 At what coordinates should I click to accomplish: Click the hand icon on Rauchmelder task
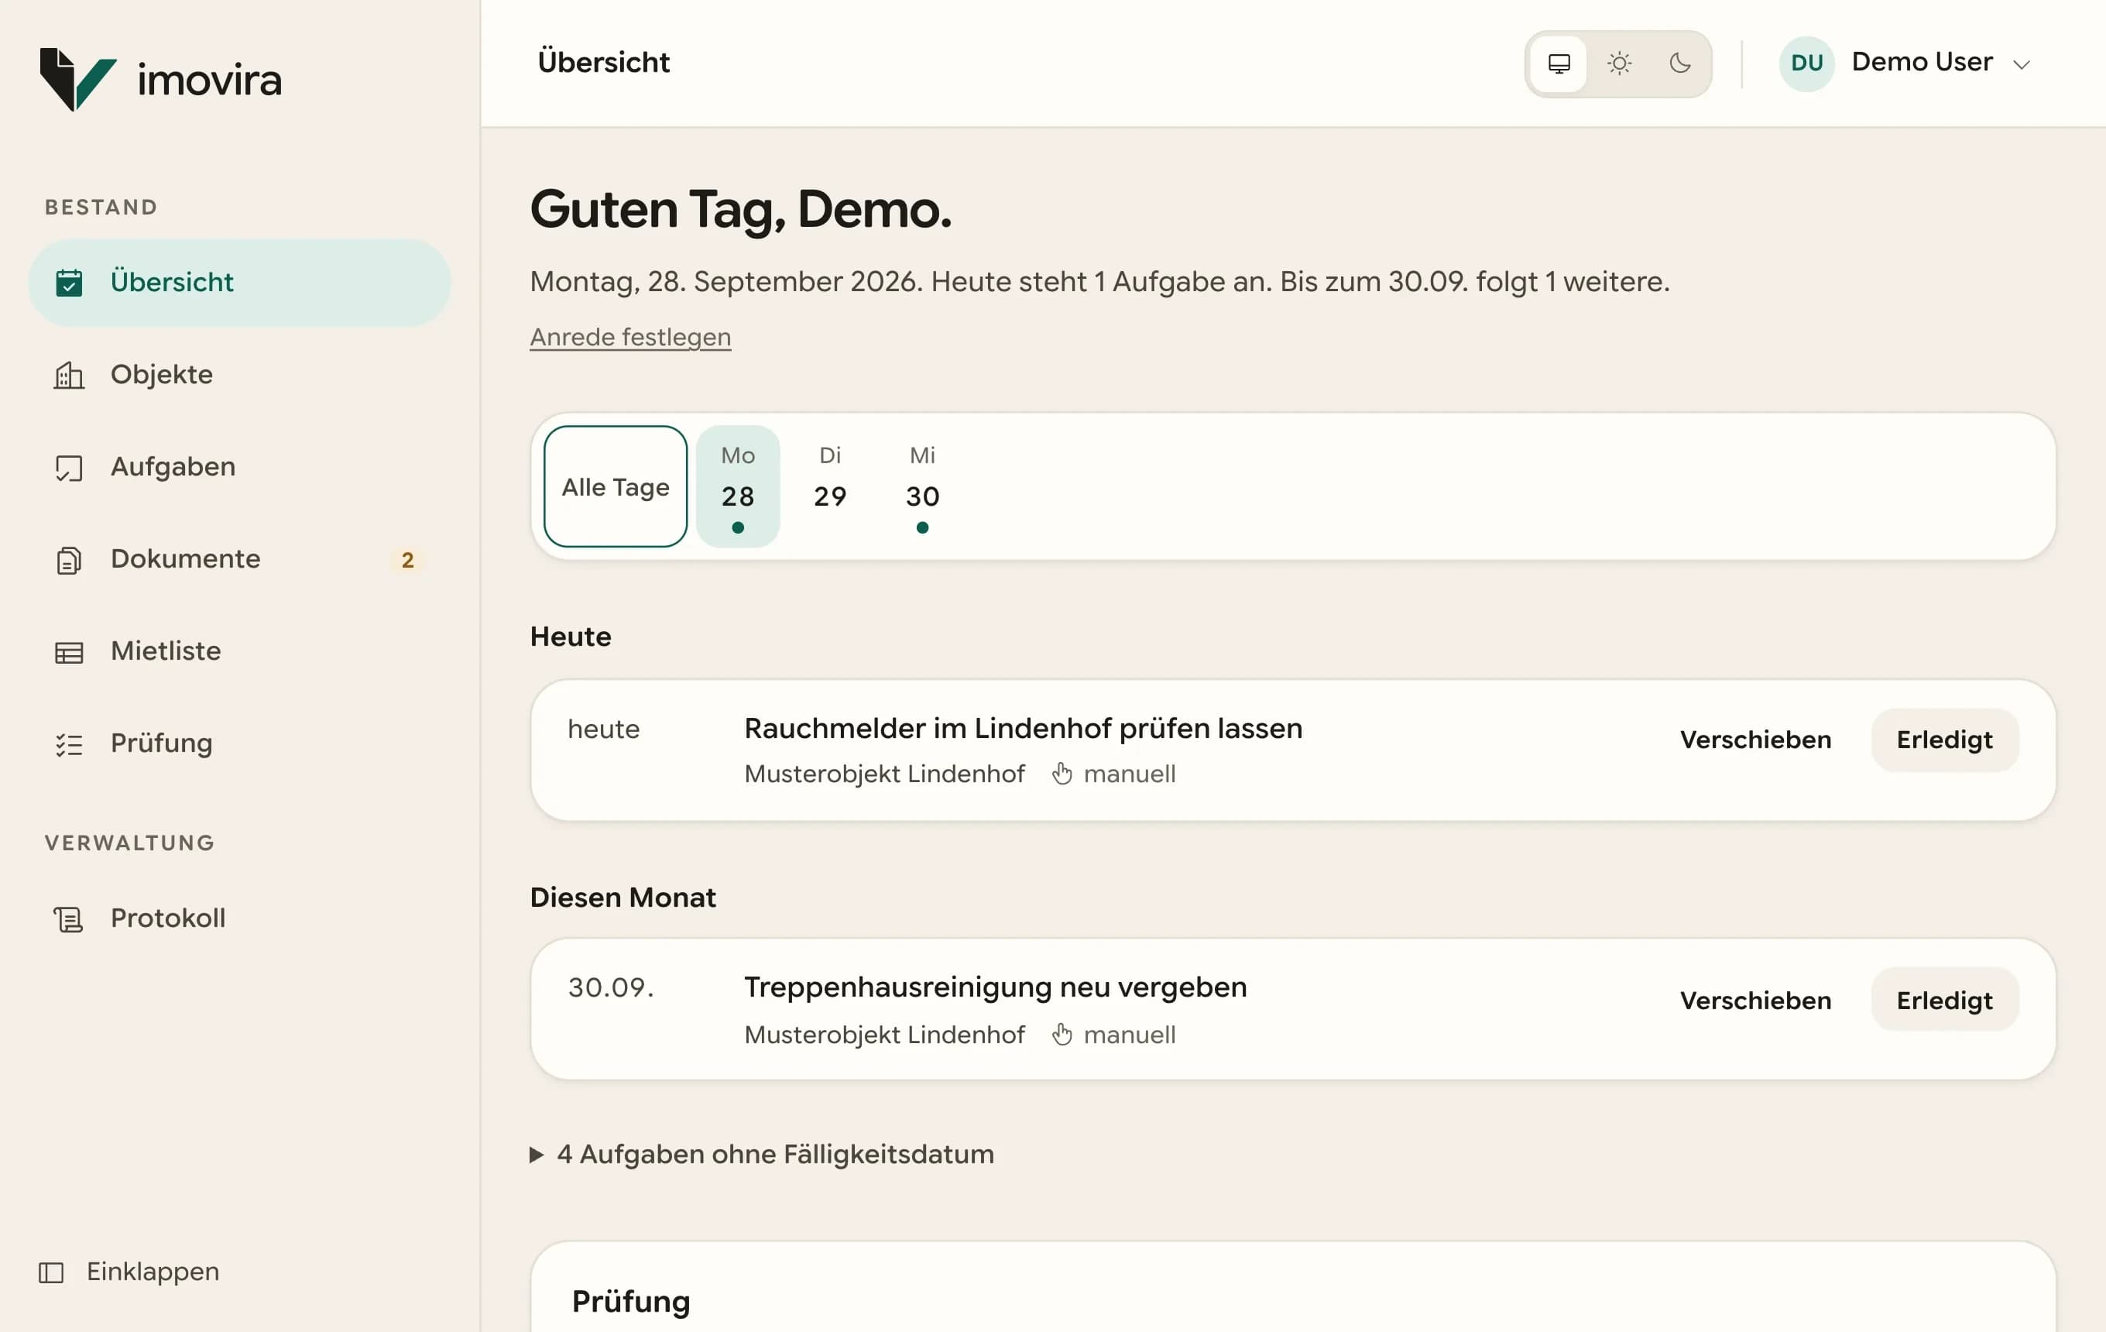[1062, 774]
